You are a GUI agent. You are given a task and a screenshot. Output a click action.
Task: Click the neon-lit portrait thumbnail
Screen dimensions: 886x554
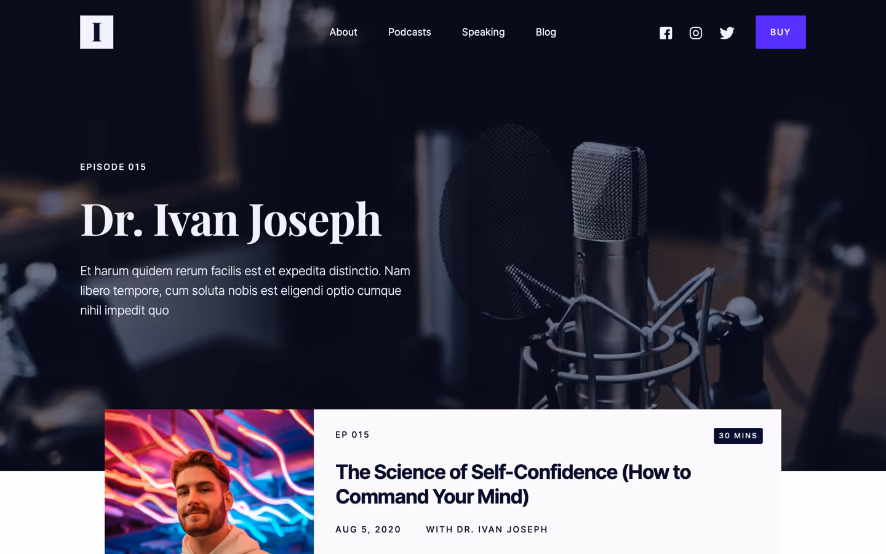pyautogui.click(x=209, y=481)
